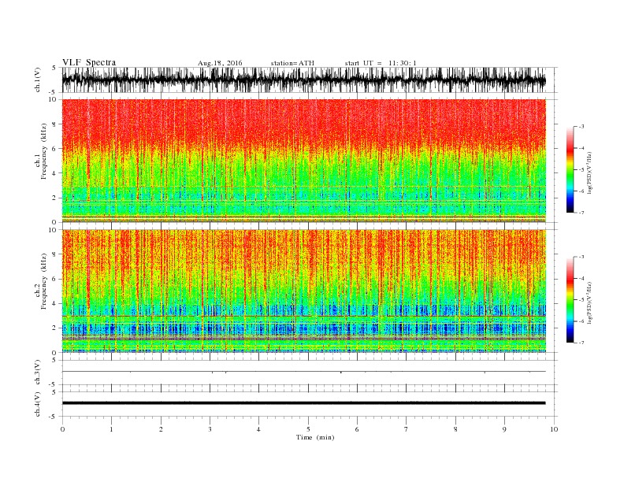Click the "ch.1(V)" waveform axis label
Image resolution: width=624 pixels, height=482 pixels.
pos(38,80)
